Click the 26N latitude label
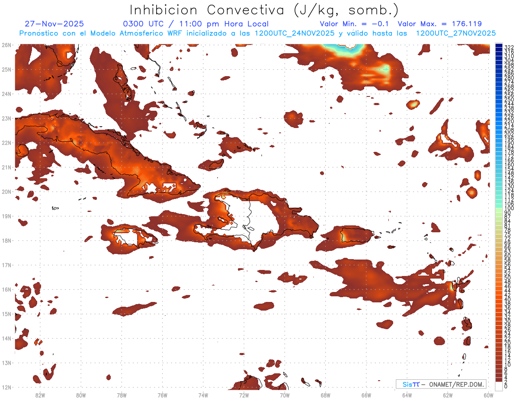 [x=6, y=45]
